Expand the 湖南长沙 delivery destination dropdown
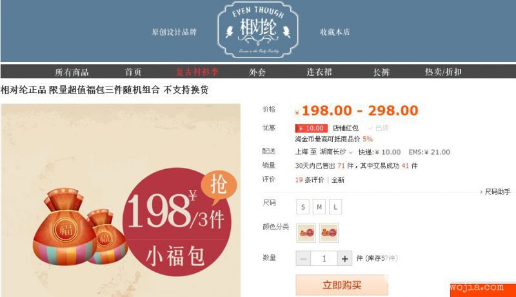516x297 pixels. coord(336,152)
